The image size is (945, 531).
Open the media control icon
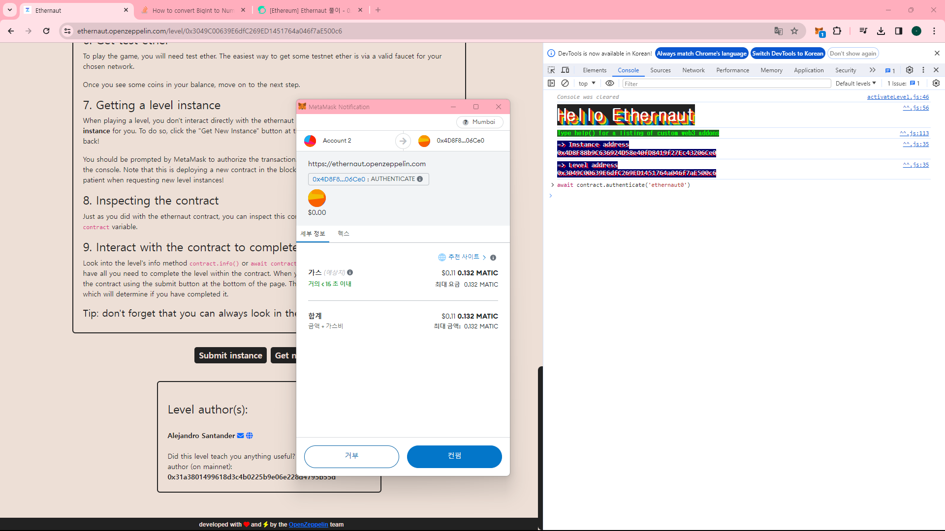(863, 31)
